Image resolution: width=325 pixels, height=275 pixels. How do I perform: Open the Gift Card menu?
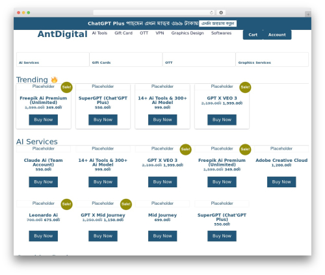[x=123, y=33]
